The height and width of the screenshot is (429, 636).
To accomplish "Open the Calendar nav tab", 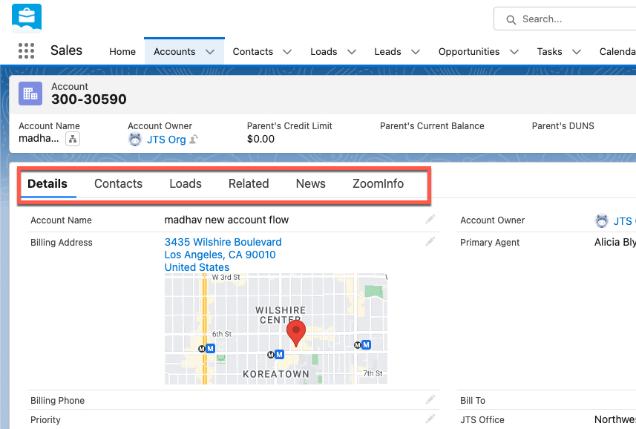I will 617,51.
